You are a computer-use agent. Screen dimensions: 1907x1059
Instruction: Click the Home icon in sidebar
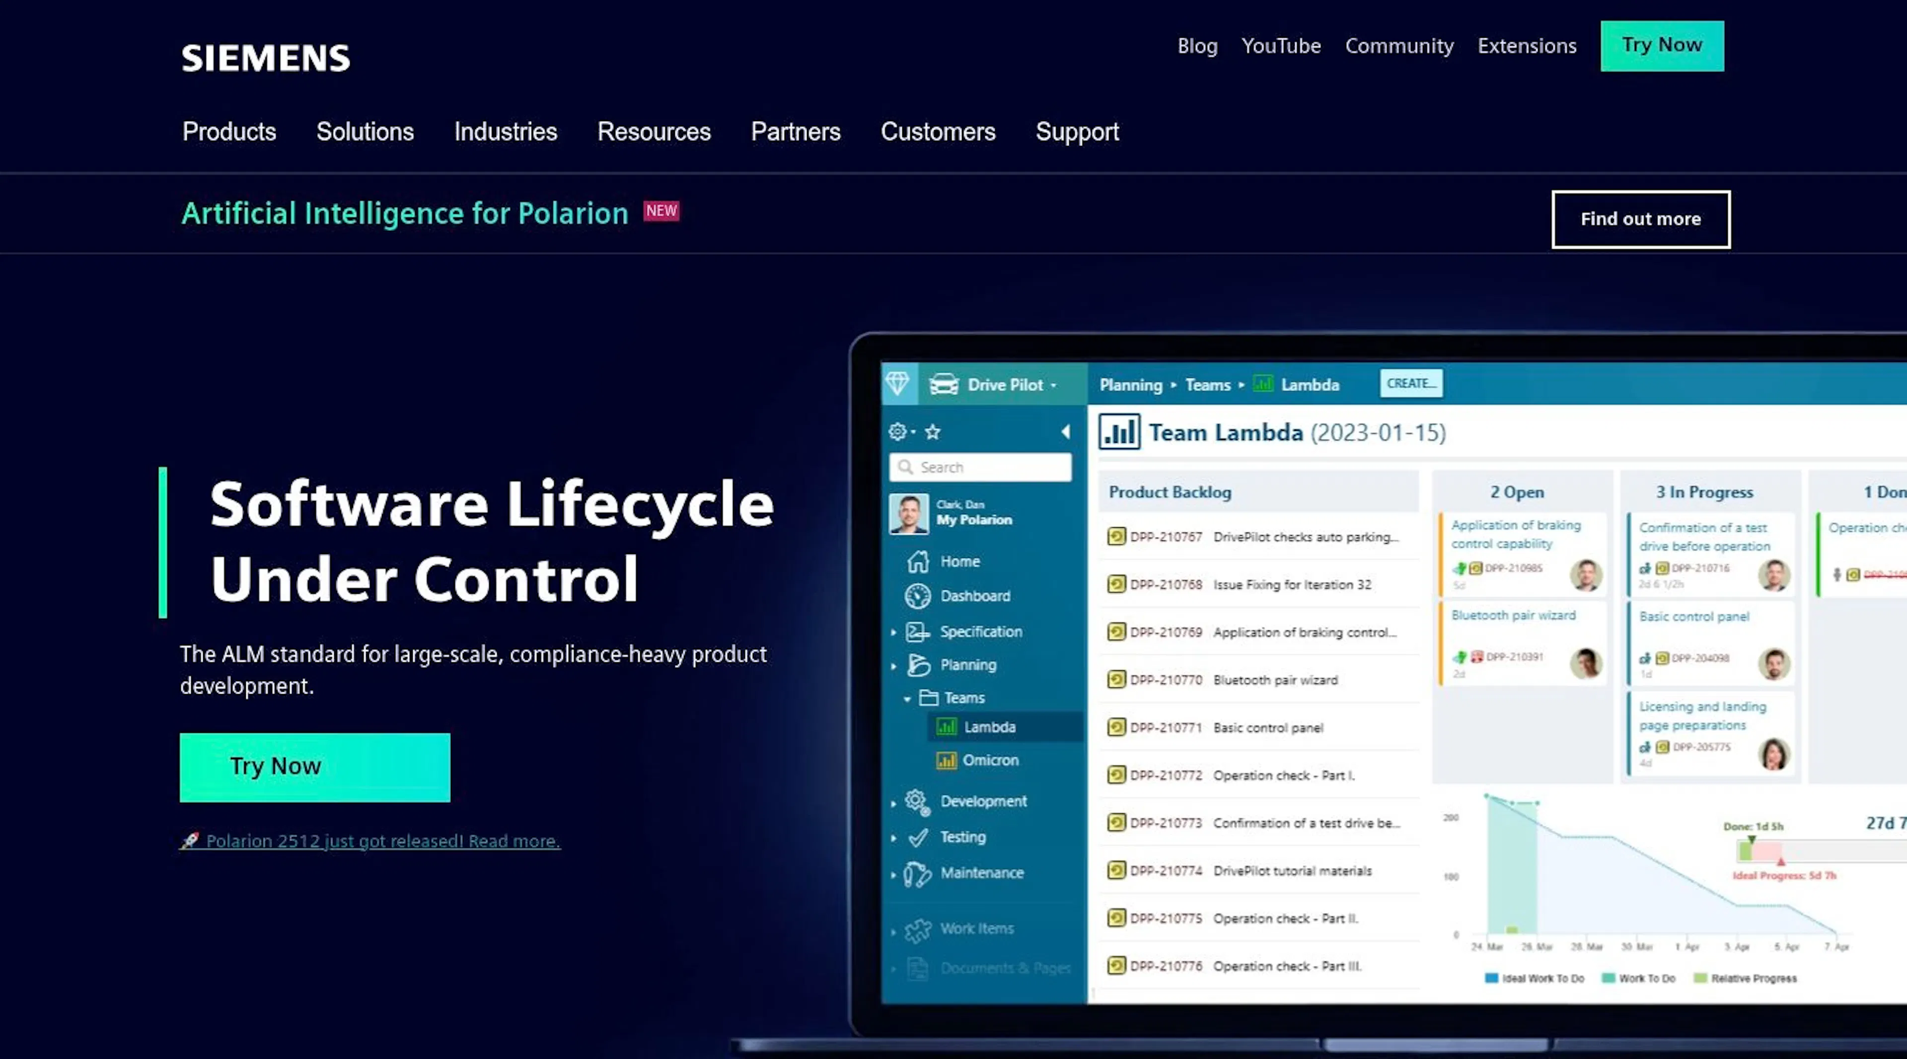point(918,562)
